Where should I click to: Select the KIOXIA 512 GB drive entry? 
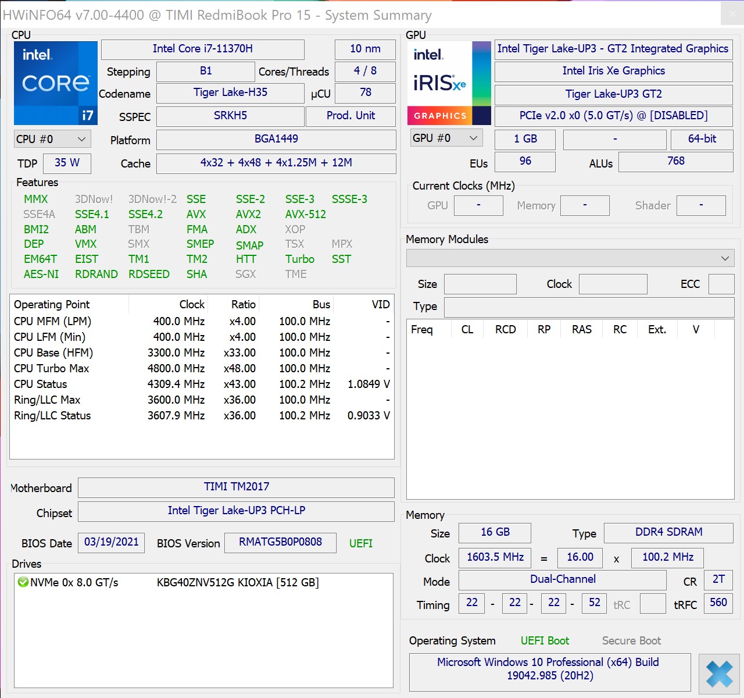pyautogui.click(x=237, y=582)
